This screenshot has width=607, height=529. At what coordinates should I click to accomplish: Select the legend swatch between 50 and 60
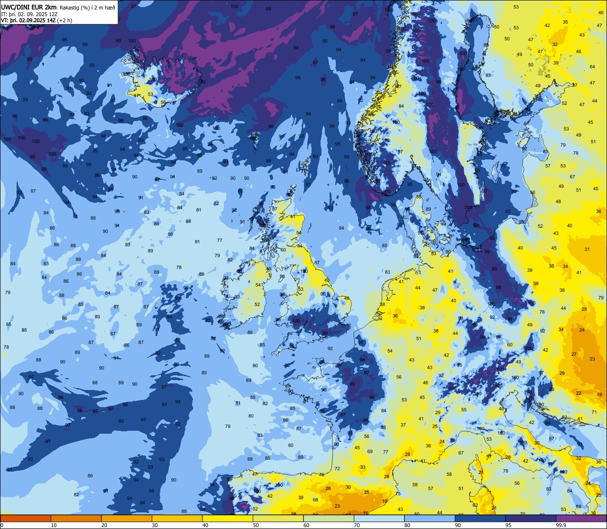point(278,518)
